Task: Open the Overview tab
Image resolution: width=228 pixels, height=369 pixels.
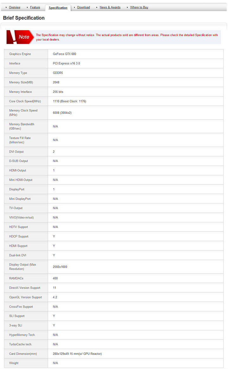Action: (15, 7)
